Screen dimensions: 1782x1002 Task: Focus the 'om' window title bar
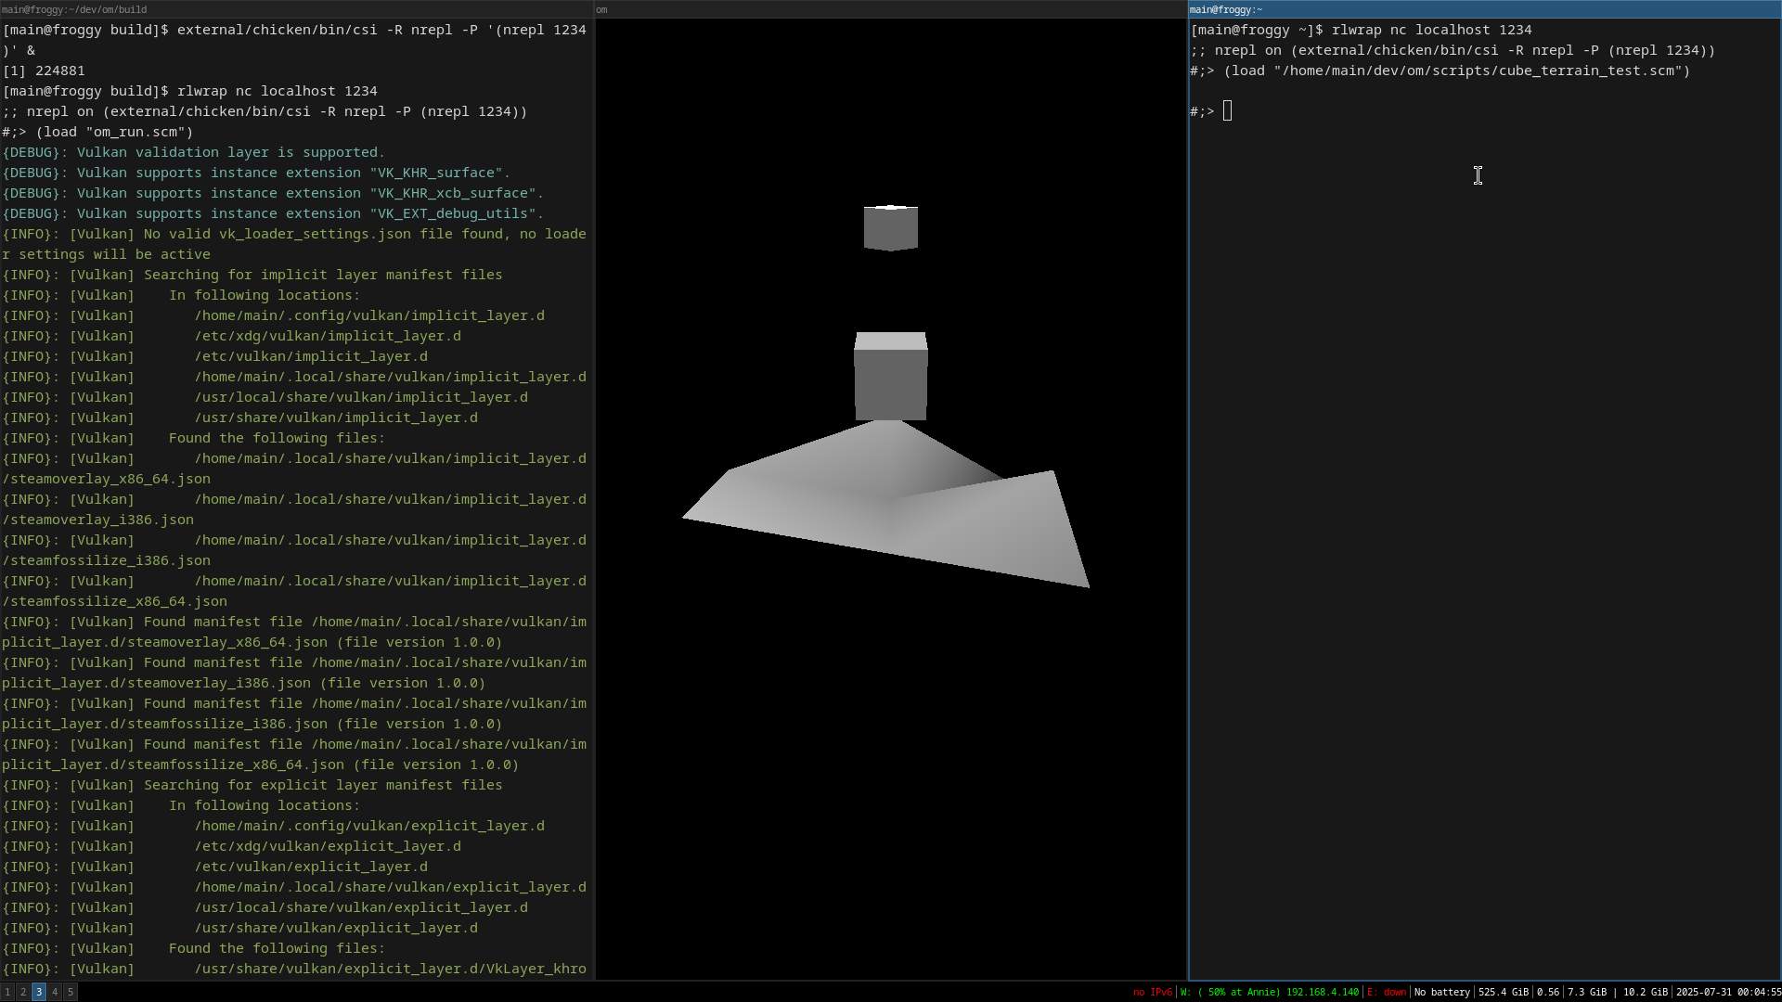pos(891,9)
